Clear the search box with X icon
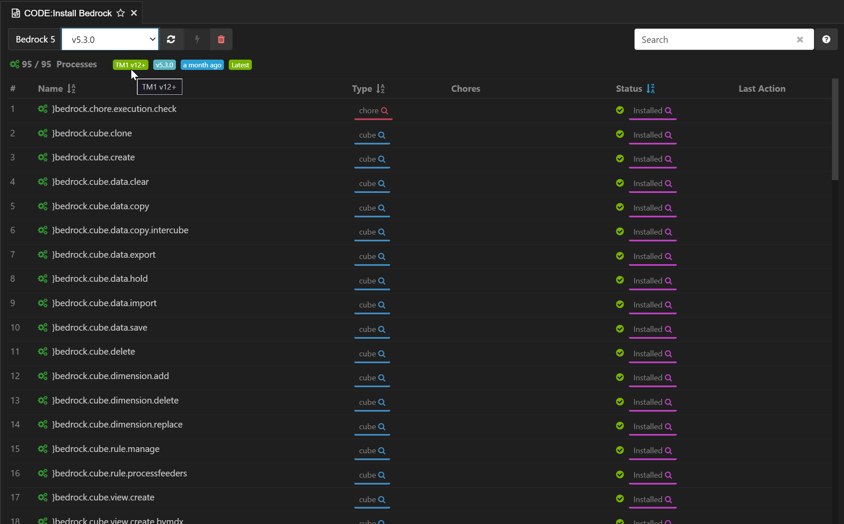Screen dimensions: 844x524 (x=800, y=39)
